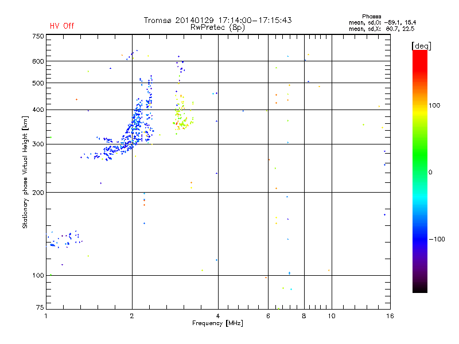Click the y-axis '300' tick label
This screenshot has height=344, width=459.
[38, 144]
